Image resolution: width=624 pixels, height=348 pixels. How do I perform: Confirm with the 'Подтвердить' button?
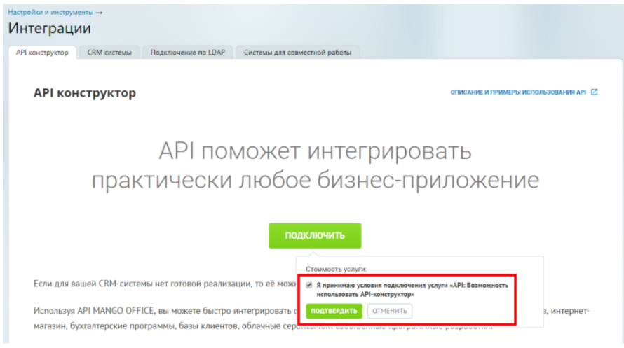click(x=334, y=311)
